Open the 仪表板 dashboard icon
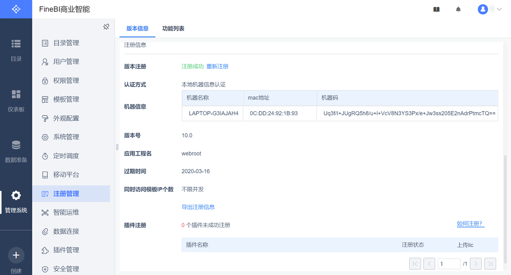Image resolution: width=511 pixels, height=275 pixels. click(16, 100)
